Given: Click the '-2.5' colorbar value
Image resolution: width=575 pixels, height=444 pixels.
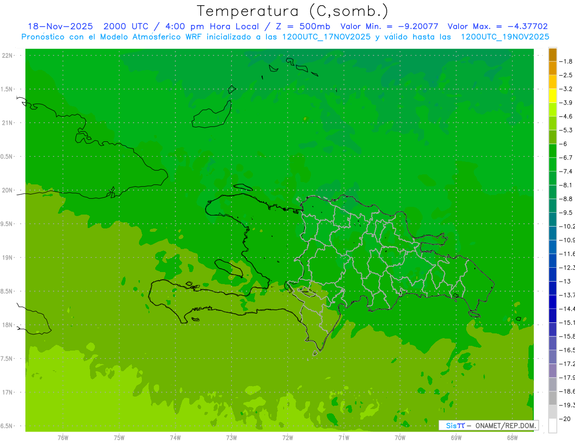Looking at the screenshot, I should point(566,75).
